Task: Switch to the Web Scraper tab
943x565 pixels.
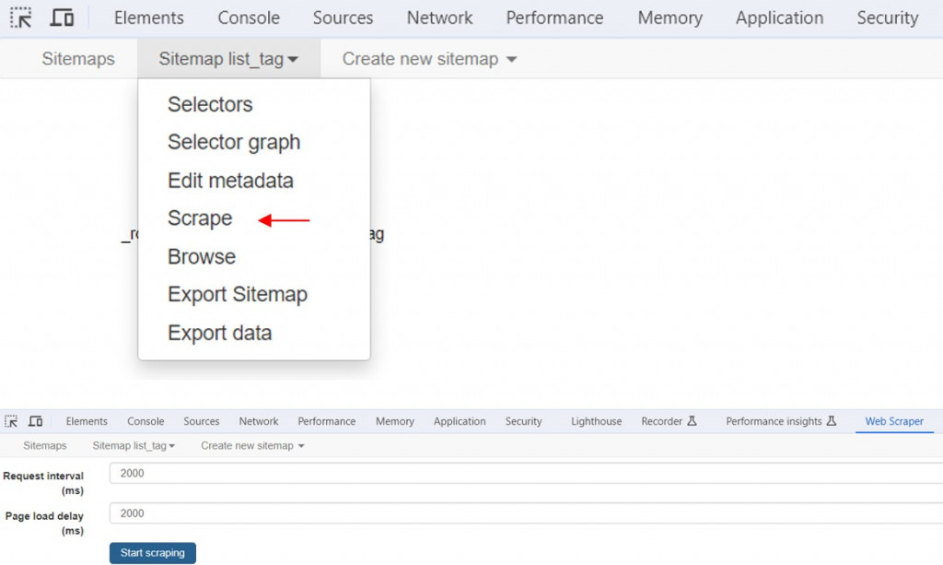Action: click(894, 421)
